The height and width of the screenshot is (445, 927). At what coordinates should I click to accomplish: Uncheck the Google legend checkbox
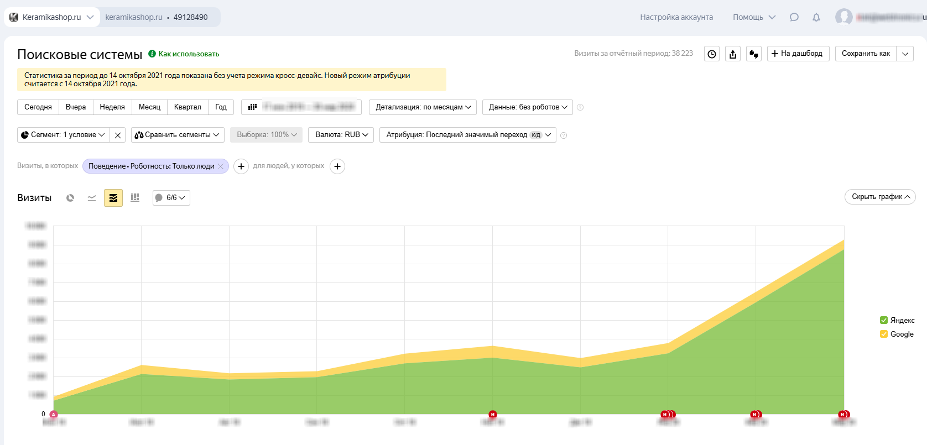[884, 334]
